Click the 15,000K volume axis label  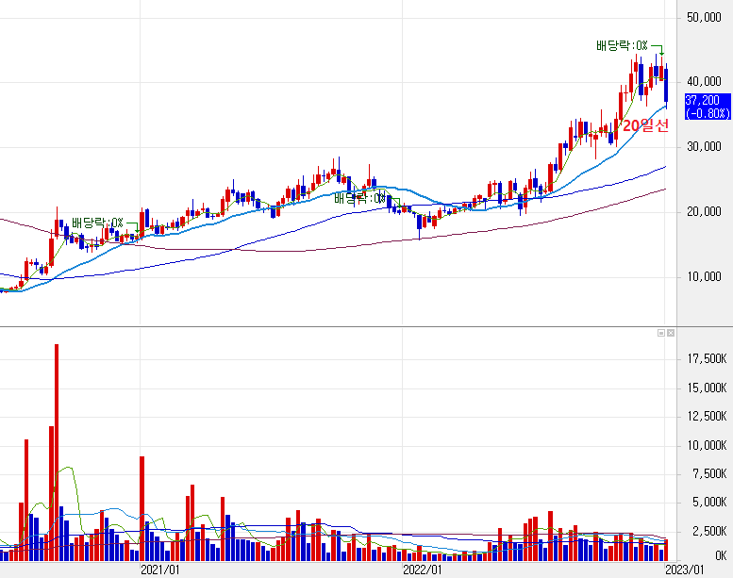tap(708, 388)
